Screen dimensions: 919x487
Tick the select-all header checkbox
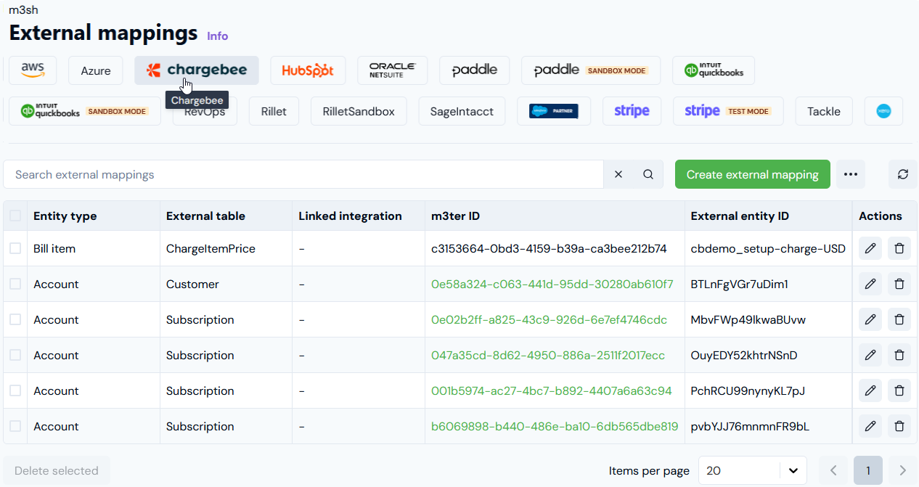pyautogui.click(x=15, y=216)
